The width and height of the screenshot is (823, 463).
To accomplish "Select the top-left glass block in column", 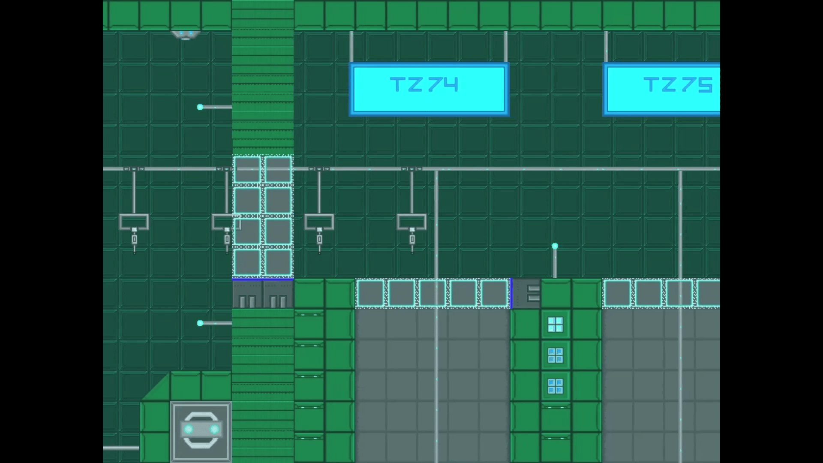I will click(247, 169).
